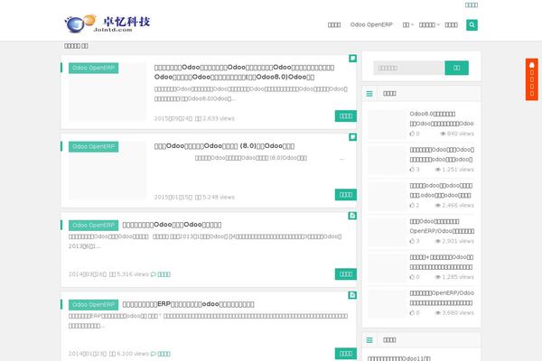Viewport: 542px width, 361px height.
Task: Open Odoo OpenERP category tag on 2014-01-23 post
Action: pos(93,305)
